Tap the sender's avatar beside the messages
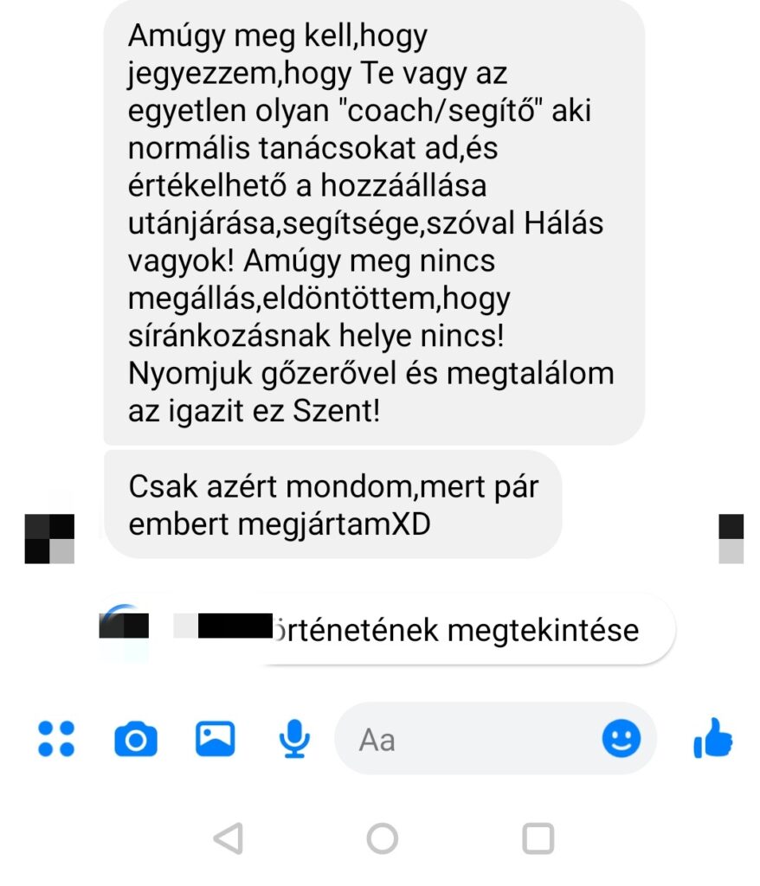 tap(49, 538)
